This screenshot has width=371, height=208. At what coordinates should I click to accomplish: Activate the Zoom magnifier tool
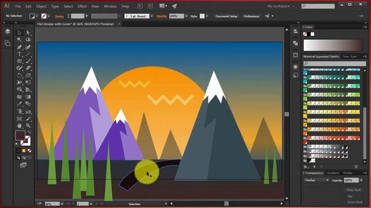coord(28,126)
